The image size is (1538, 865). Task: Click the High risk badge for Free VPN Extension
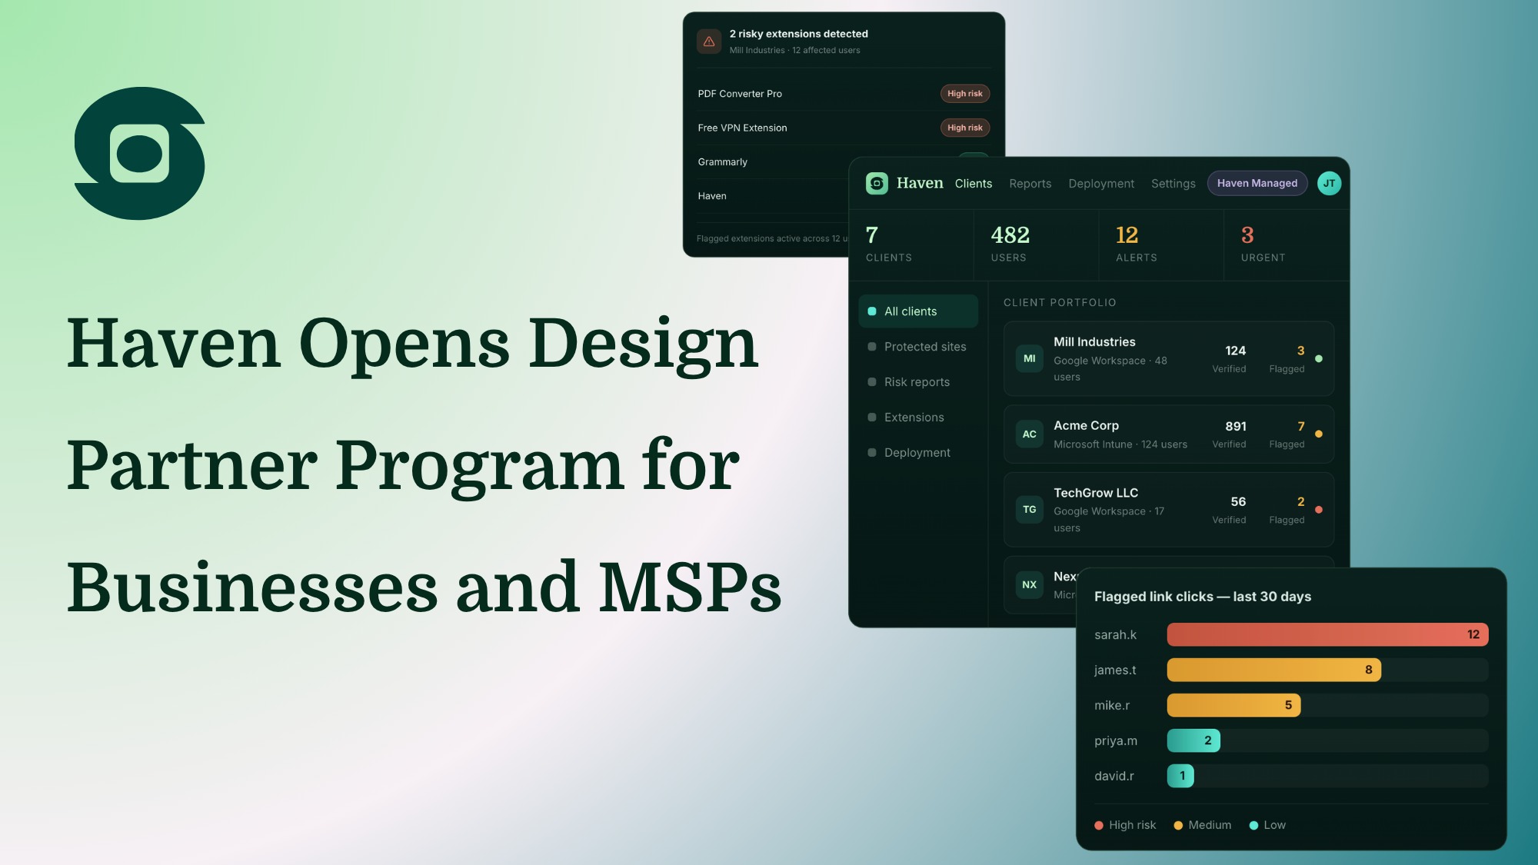964,128
